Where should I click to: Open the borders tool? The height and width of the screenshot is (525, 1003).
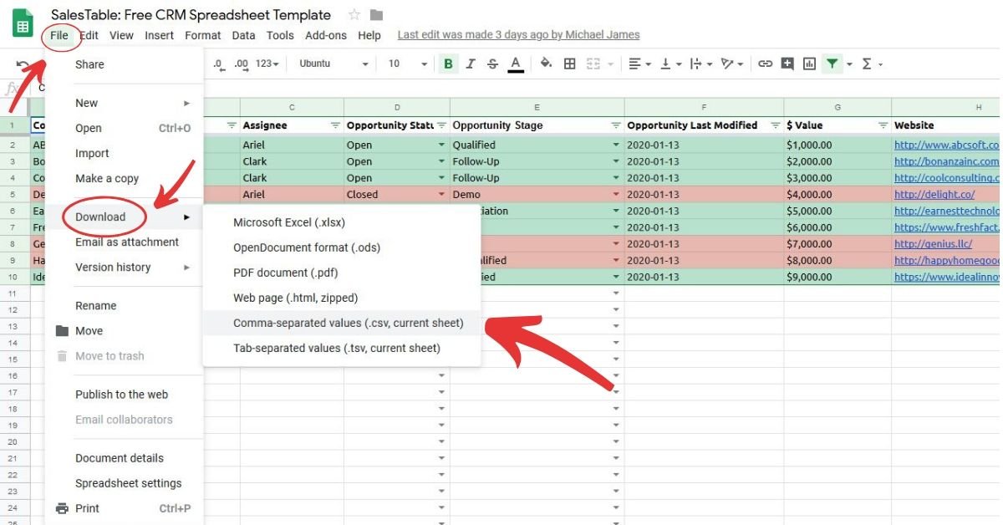pos(570,64)
